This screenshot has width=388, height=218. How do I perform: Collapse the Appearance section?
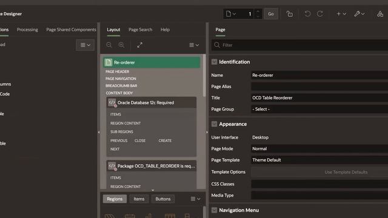point(214,124)
